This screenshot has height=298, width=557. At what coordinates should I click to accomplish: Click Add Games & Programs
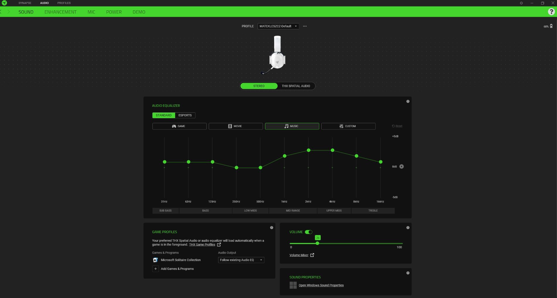click(177, 269)
